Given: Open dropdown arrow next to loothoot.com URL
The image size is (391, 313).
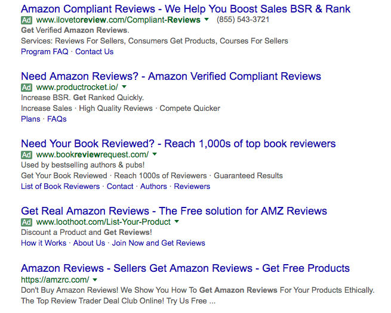Looking at the screenshot, I should [x=177, y=222].
